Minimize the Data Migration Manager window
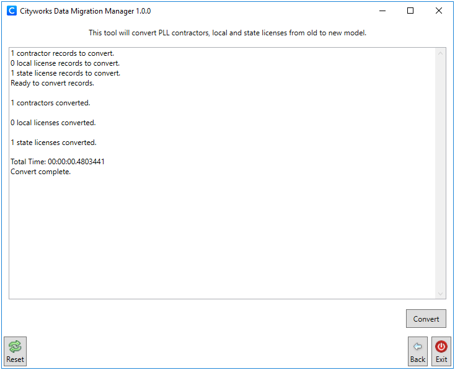The image size is (455, 370). click(x=381, y=11)
